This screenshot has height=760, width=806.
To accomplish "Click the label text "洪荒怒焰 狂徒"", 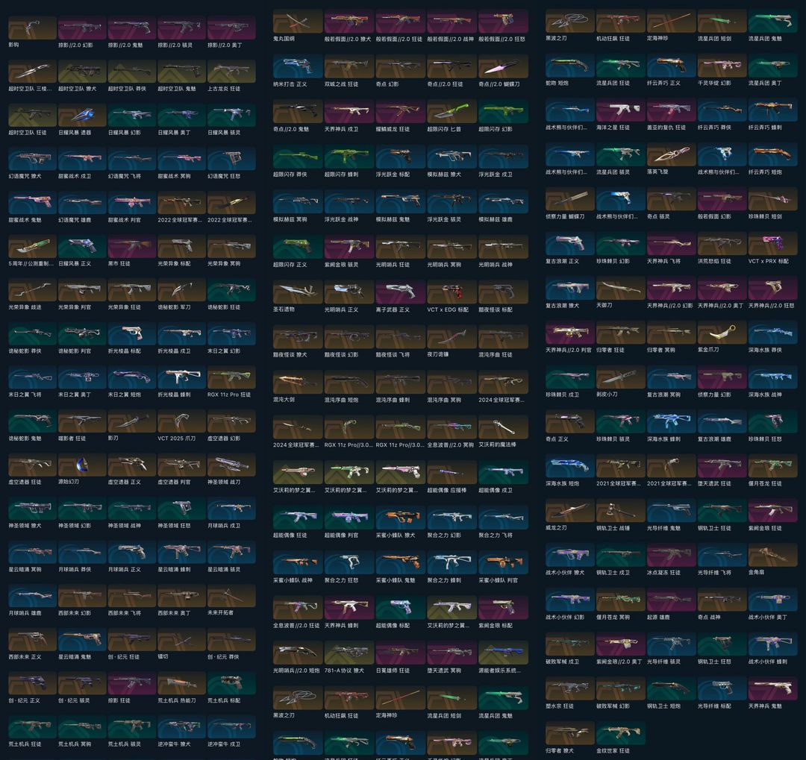I will 714,261.
